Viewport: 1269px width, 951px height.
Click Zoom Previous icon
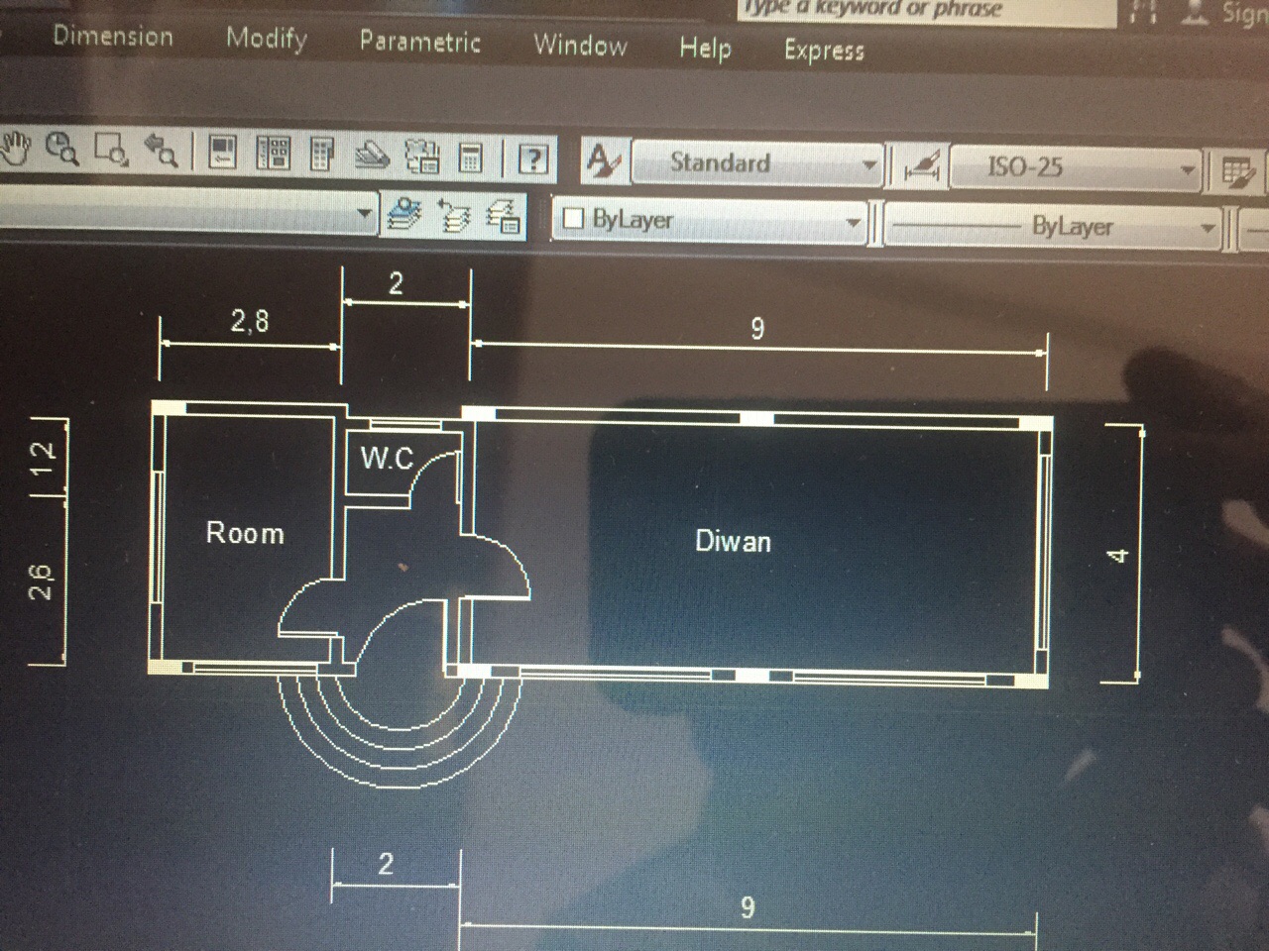click(x=161, y=152)
